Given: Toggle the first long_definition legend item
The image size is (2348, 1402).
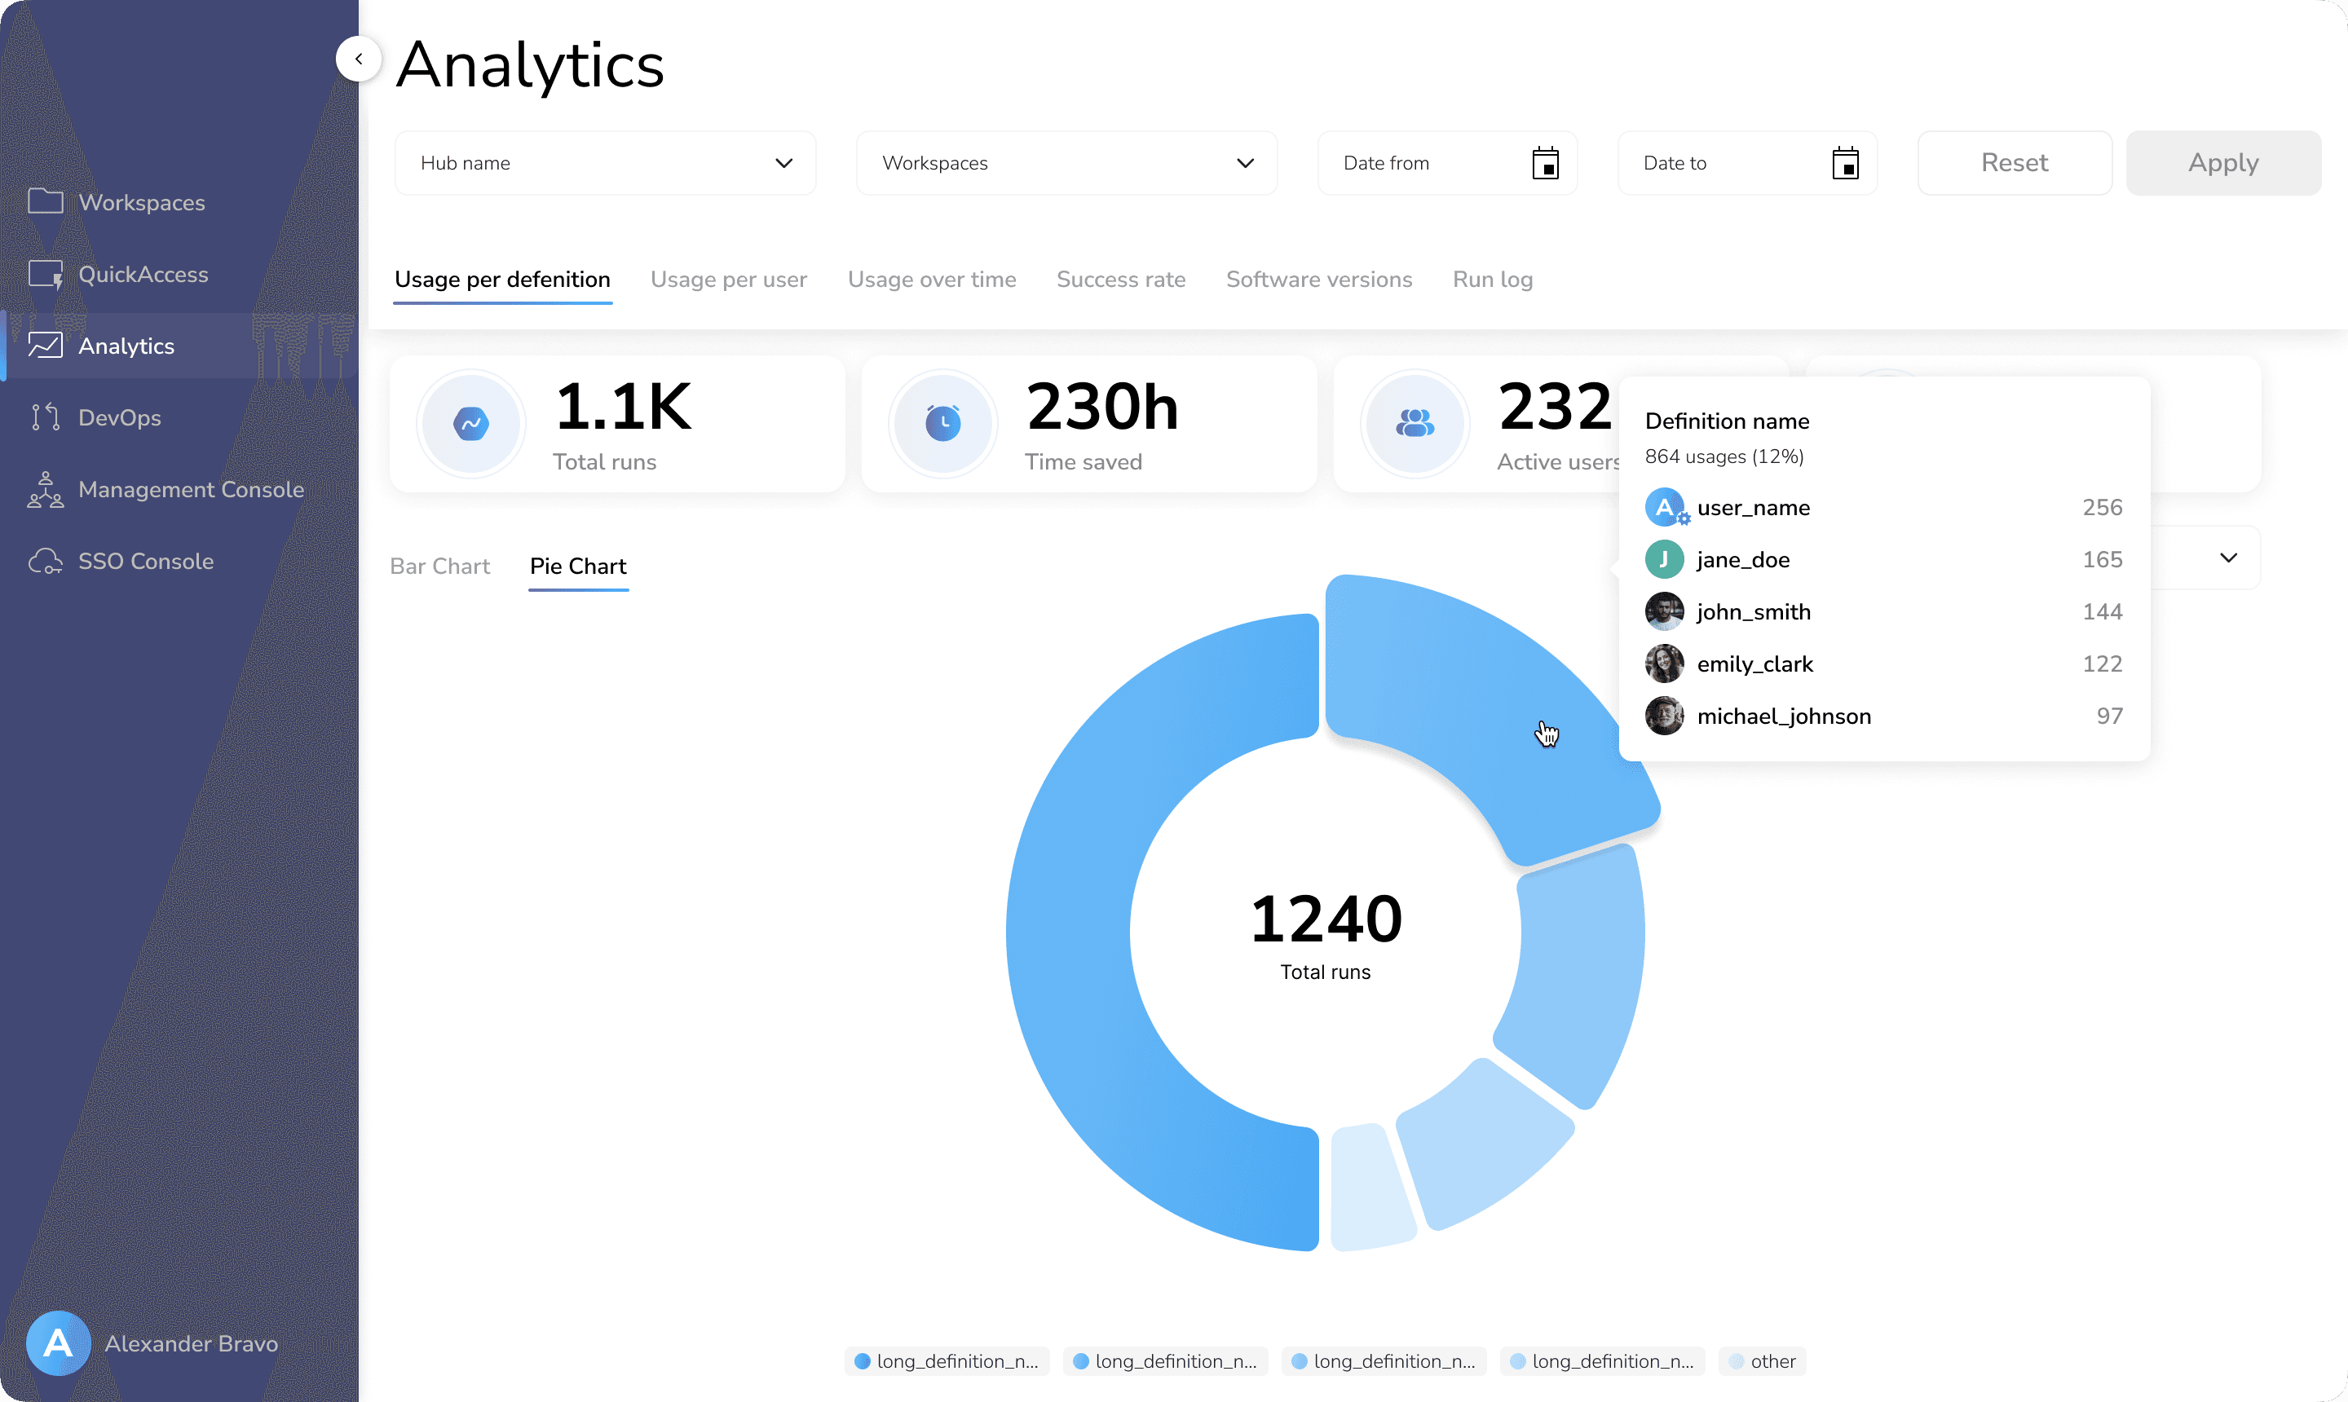Looking at the screenshot, I should click(946, 1360).
